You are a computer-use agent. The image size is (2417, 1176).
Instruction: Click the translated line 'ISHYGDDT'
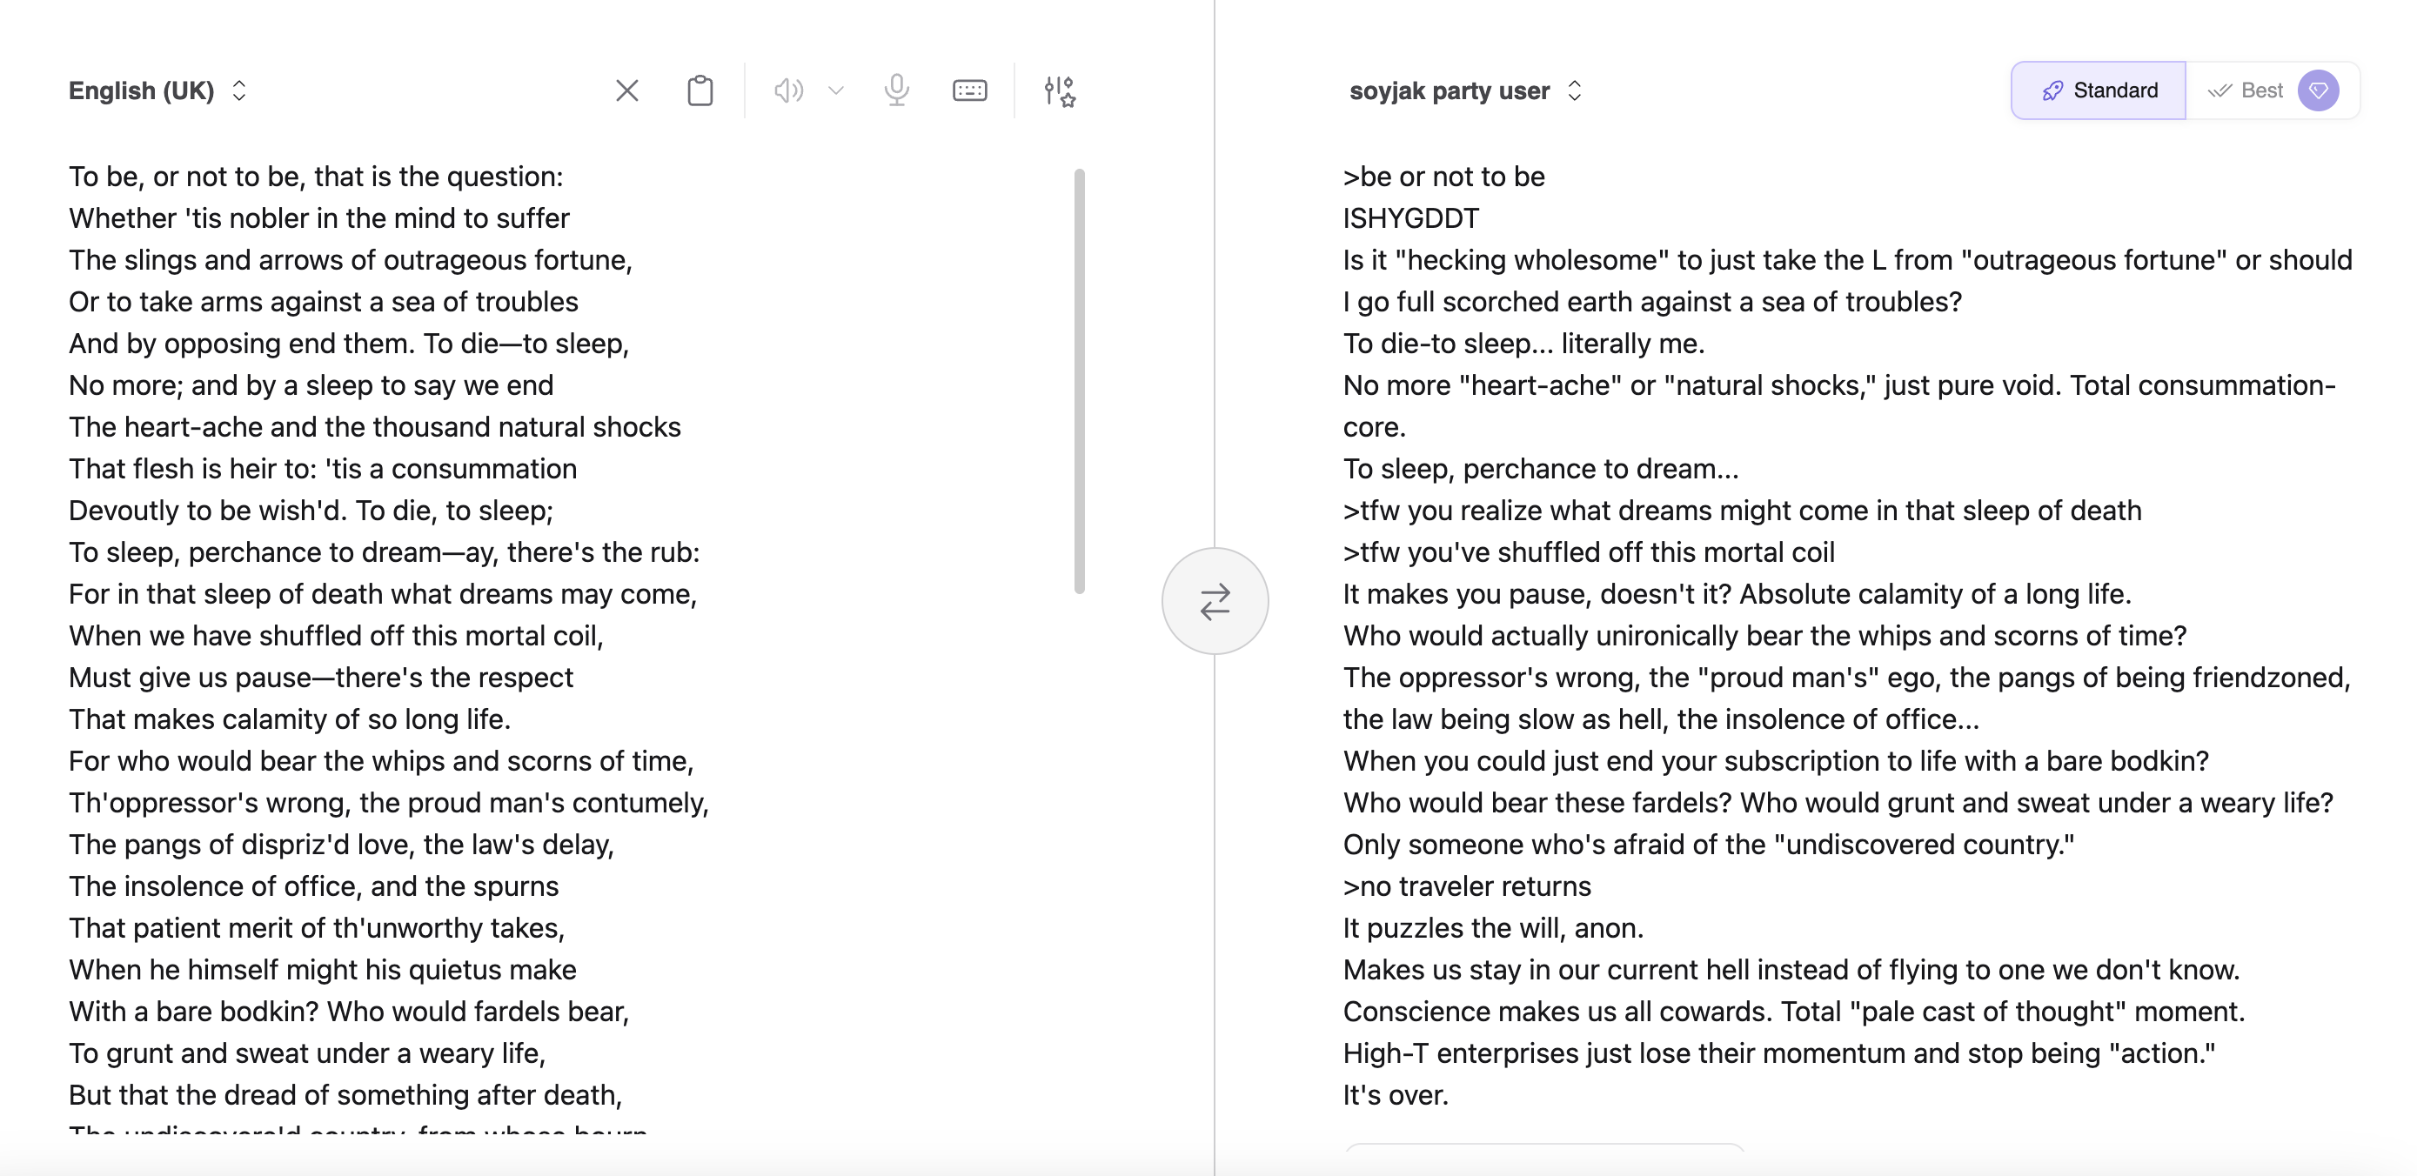pos(1410,218)
